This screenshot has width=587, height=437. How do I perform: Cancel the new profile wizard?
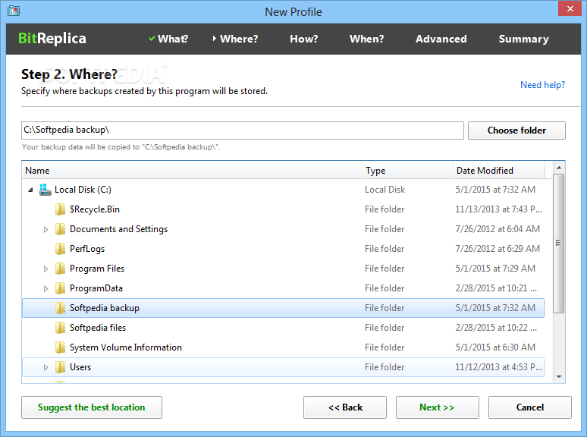point(529,407)
